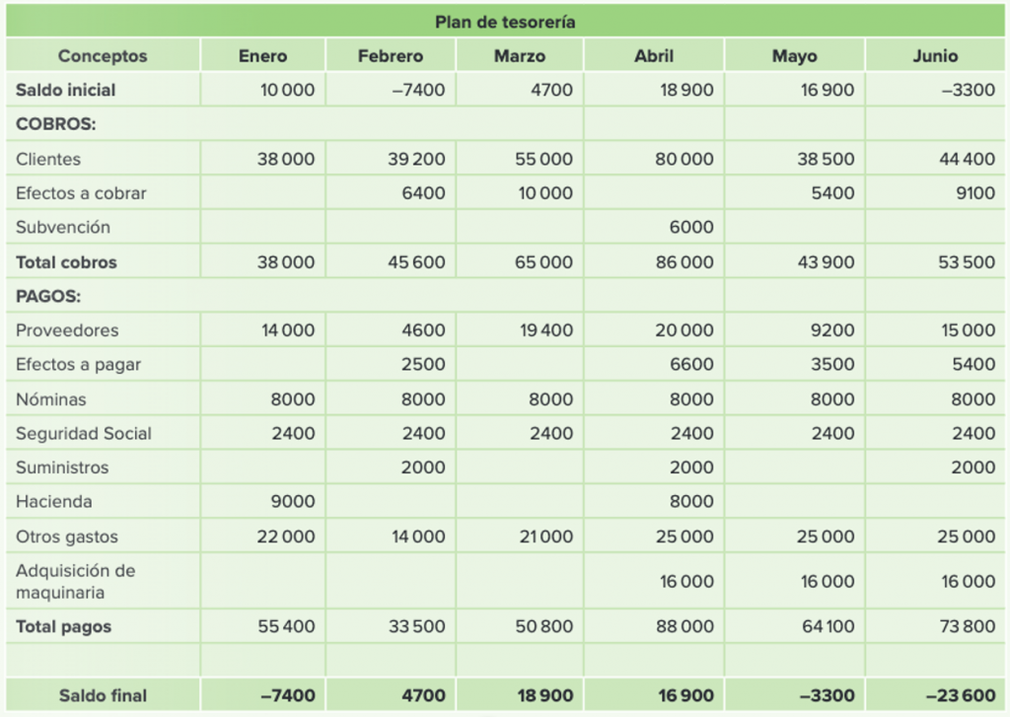
Task: Select the Febrero column header
Action: click(391, 56)
